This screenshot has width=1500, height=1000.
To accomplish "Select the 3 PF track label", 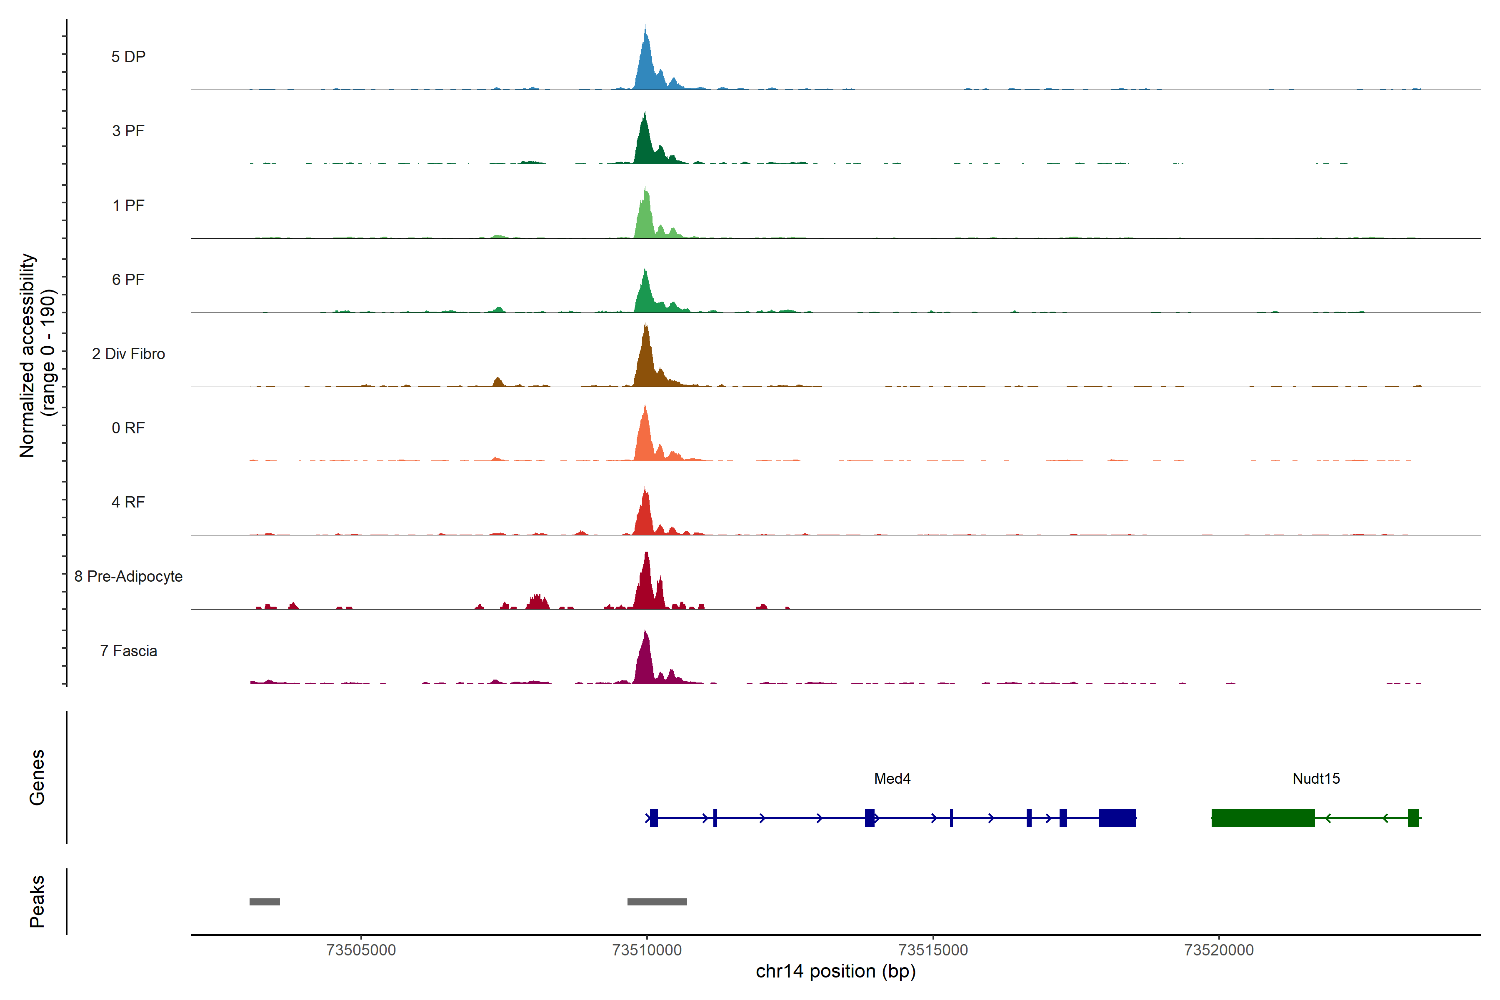I will pyautogui.click(x=128, y=131).
